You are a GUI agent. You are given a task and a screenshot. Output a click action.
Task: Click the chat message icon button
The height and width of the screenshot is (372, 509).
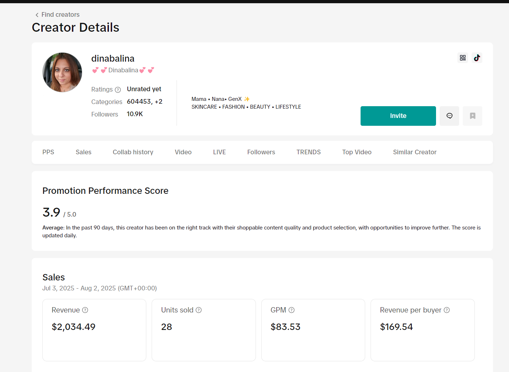[449, 116]
